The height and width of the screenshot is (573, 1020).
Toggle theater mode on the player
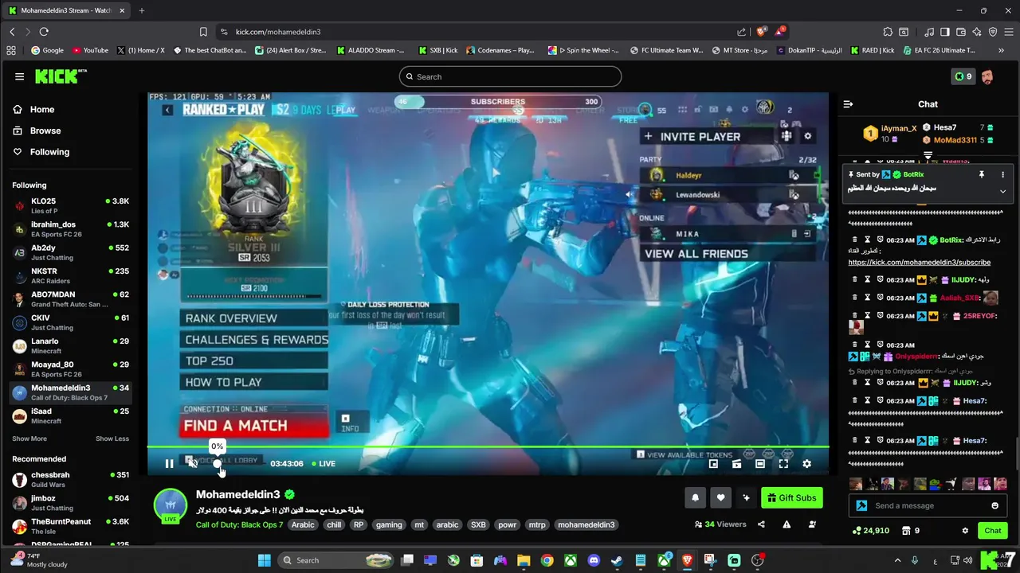coord(760,463)
